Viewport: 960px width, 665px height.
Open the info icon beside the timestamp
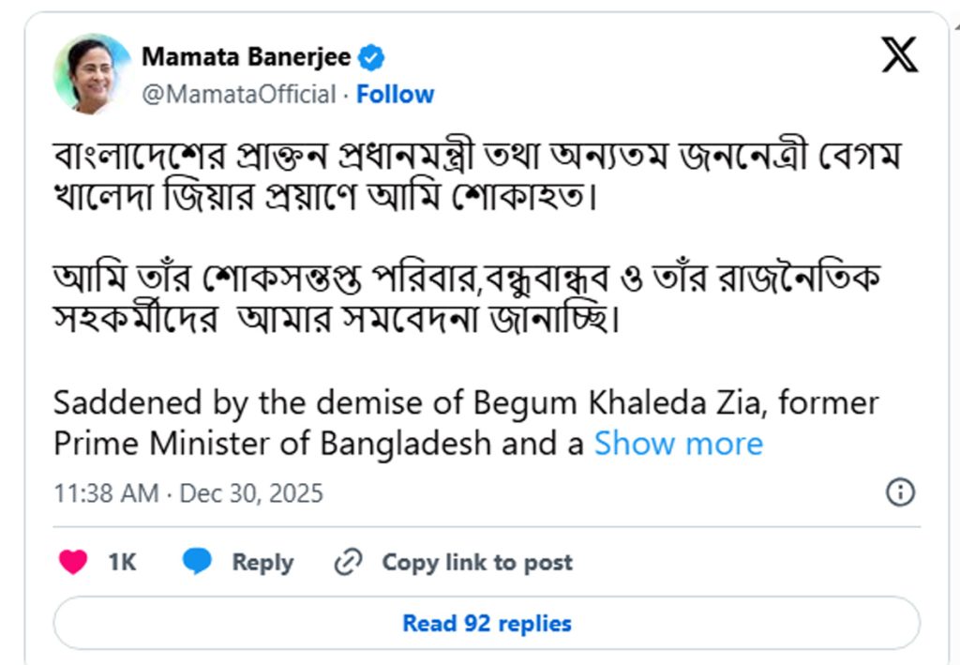click(x=900, y=492)
